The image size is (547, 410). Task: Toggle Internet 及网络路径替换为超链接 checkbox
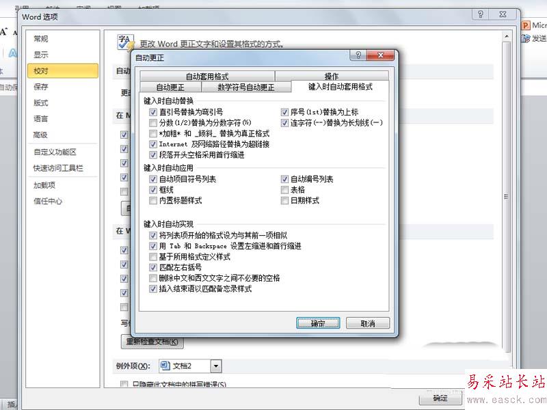(152, 144)
